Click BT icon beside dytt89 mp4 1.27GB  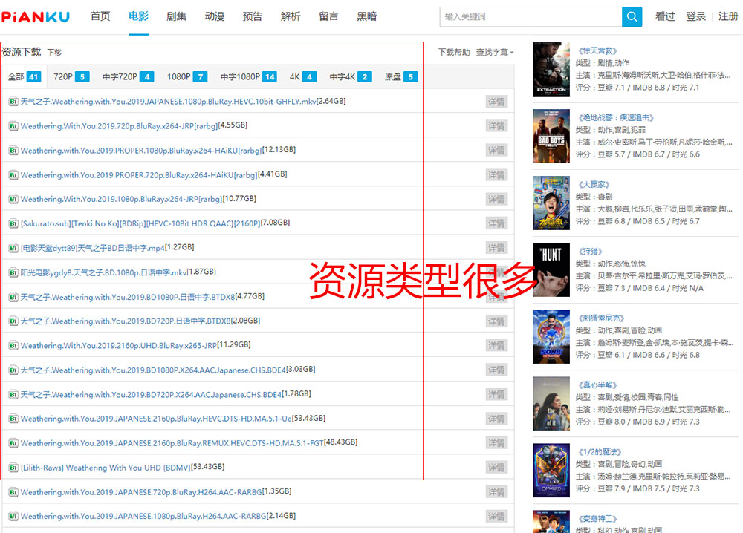(13, 248)
